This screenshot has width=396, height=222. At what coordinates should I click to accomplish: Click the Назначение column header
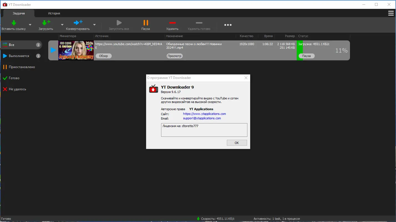click(174, 36)
